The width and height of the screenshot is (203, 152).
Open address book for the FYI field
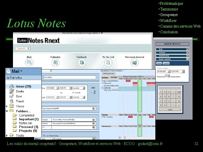(x=94, y=128)
